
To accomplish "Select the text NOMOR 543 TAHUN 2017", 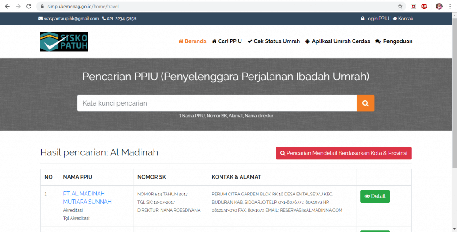I will (x=162, y=194).
